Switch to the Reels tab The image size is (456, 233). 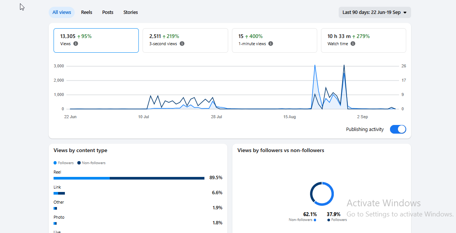coord(86,12)
